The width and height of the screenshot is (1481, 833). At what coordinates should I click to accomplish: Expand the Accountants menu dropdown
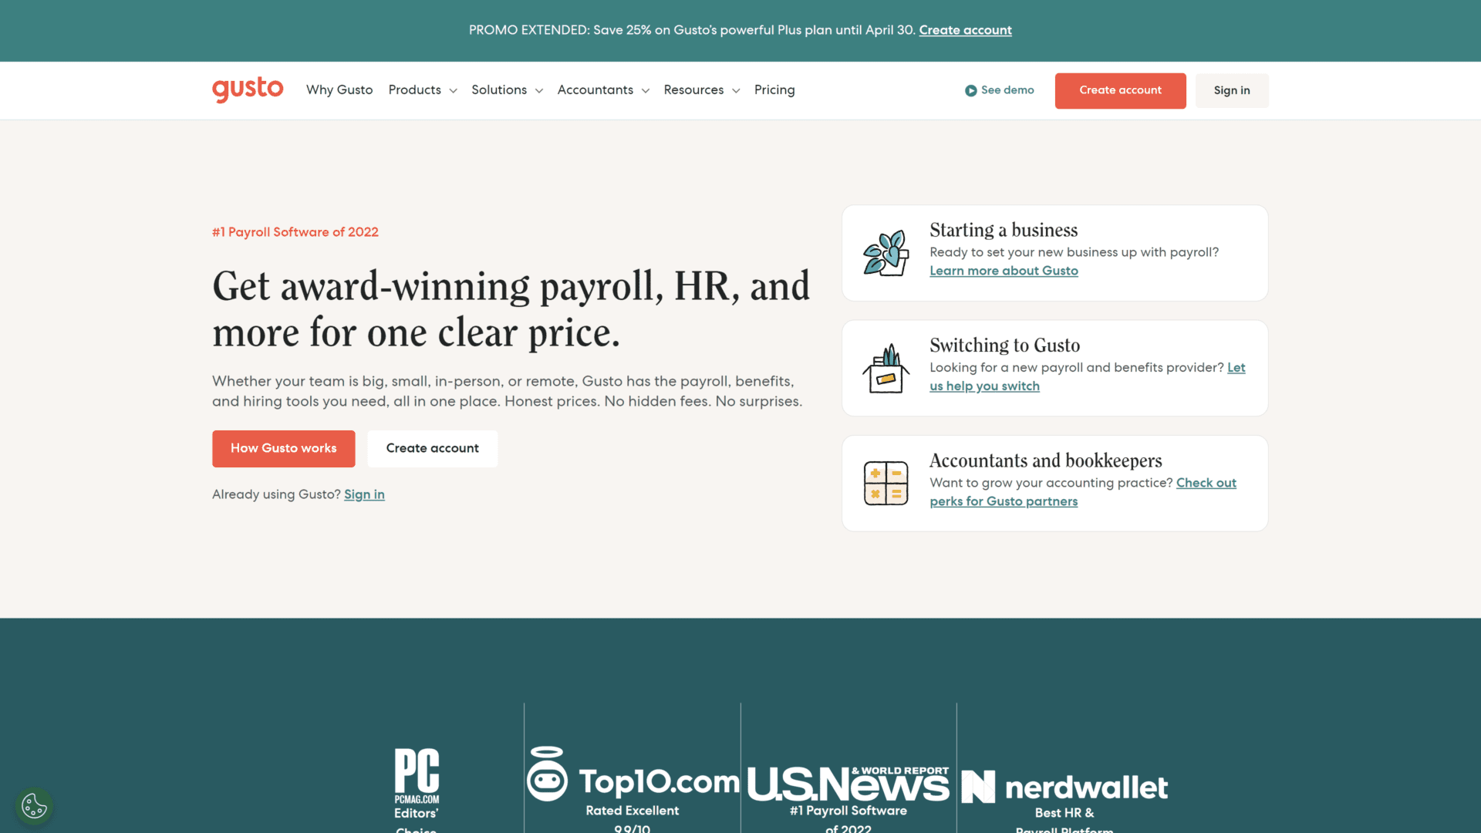[602, 90]
